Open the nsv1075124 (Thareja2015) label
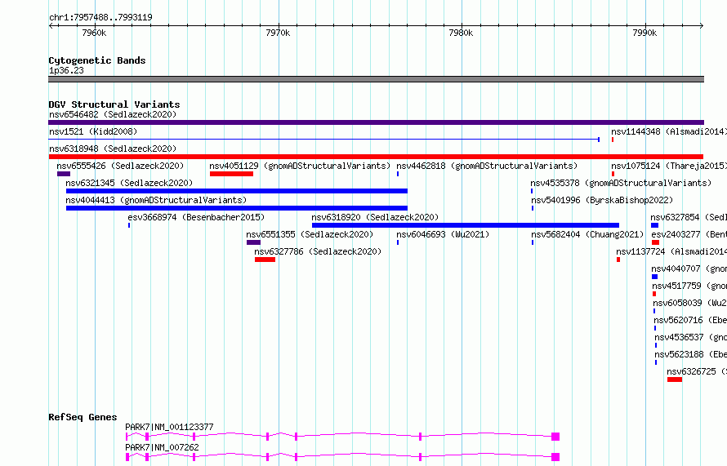Screen dimensions: 727x466 (668, 166)
